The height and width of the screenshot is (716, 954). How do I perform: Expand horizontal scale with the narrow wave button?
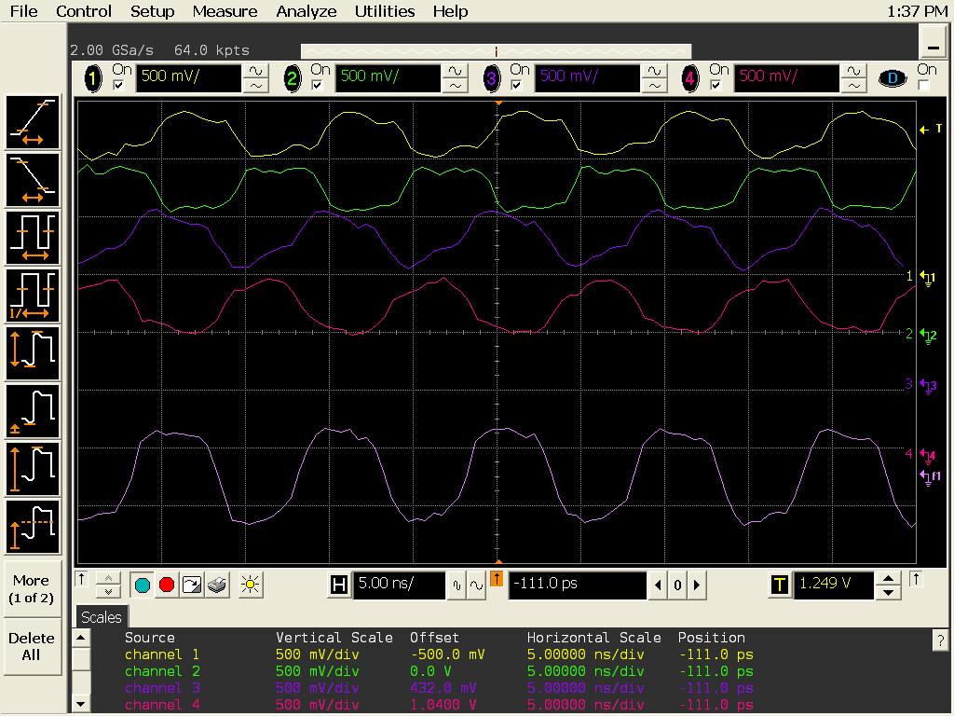[x=457, y=585]
